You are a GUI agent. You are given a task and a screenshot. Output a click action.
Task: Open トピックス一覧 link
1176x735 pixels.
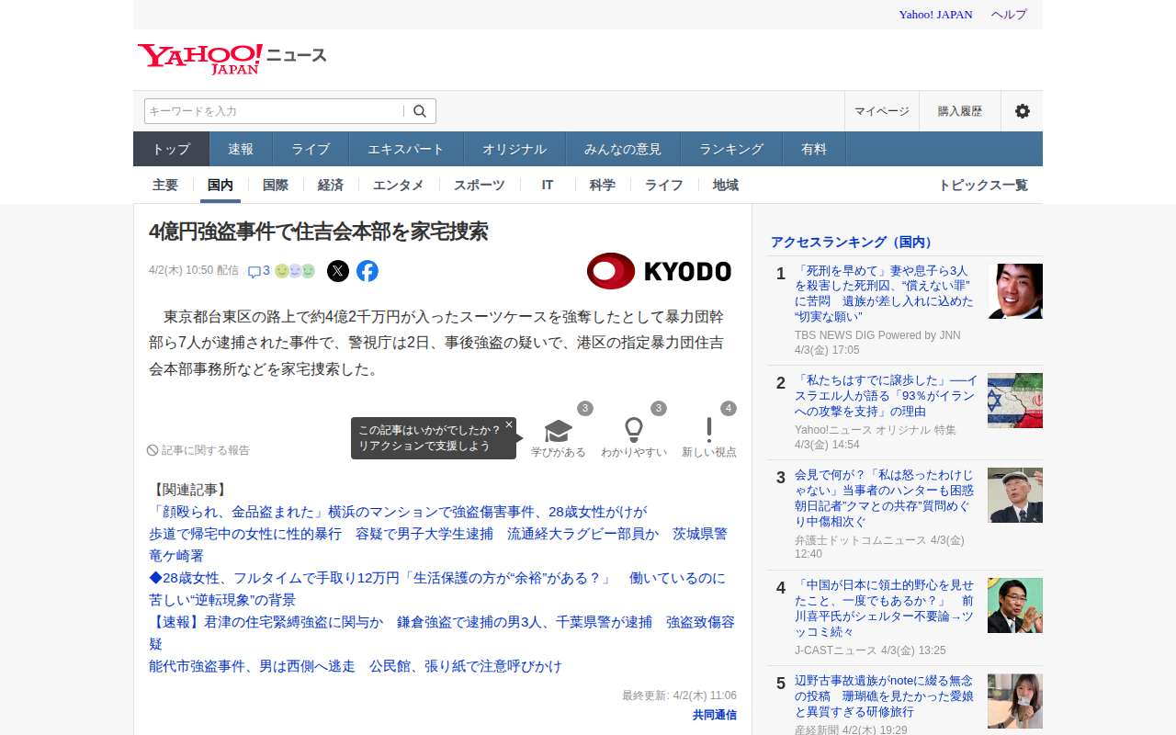tap(982, 185)
